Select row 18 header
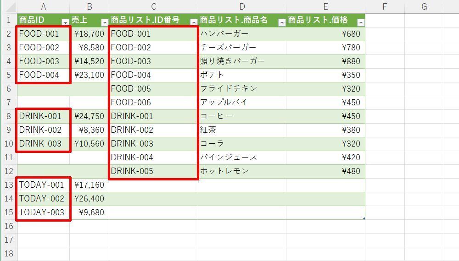Screen dimensions: 459x261 8,253
